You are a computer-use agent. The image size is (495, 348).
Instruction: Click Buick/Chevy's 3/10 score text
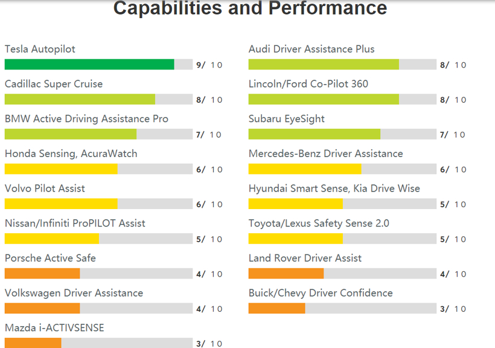pyautogui.click(x=453, y=309)
